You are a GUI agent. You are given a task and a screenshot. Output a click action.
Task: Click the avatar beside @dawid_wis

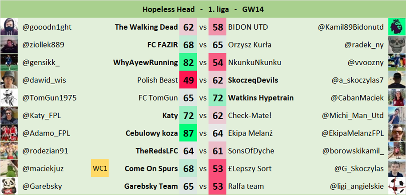click(x=9, y=80)
